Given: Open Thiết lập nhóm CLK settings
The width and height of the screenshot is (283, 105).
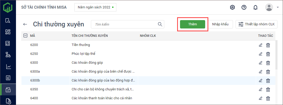Looking at the screenshot, I should tap(257, 24).
